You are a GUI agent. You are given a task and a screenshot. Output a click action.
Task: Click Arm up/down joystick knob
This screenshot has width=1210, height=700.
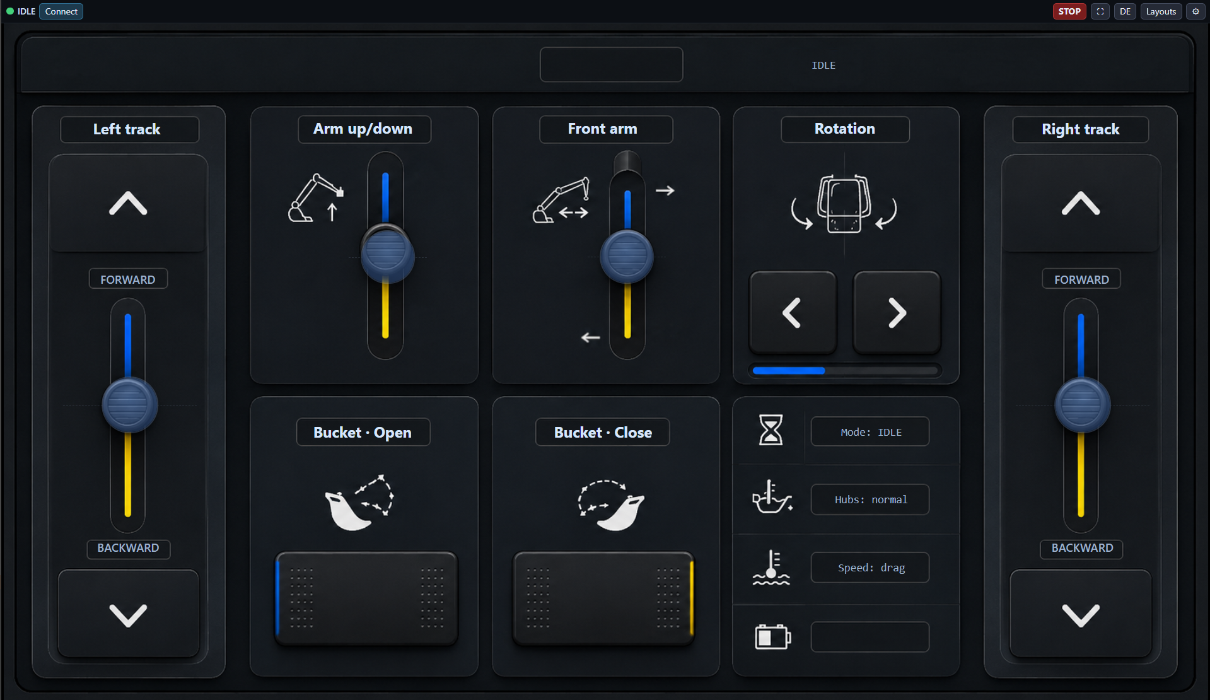point(387,254)
